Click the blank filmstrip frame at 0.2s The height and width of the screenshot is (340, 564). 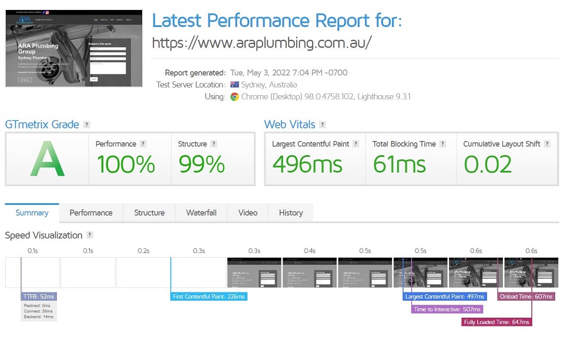[143, 272]
